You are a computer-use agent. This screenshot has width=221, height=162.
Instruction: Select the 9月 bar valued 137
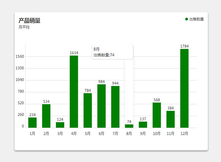143,125
